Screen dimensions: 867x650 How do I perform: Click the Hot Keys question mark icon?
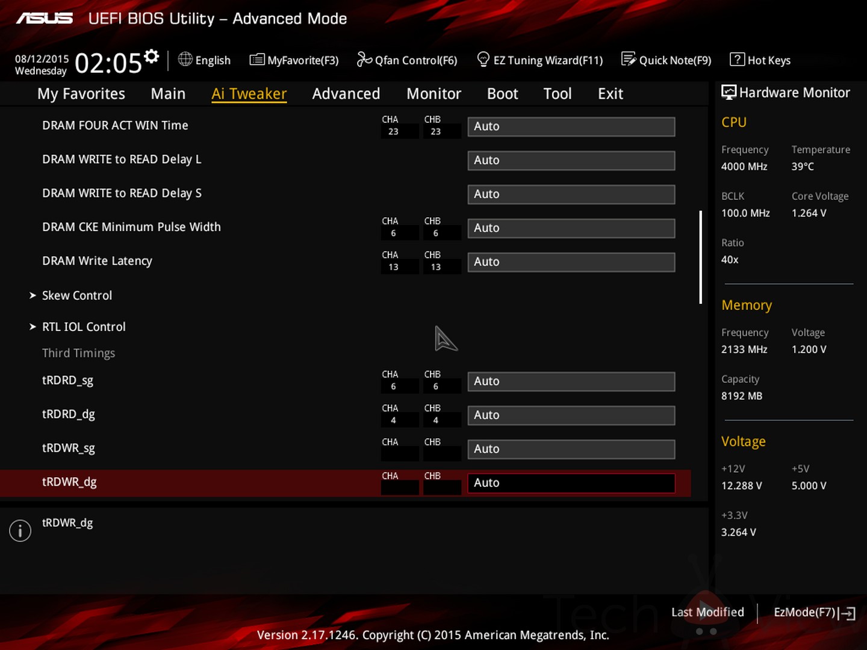(x=737, y=59)
